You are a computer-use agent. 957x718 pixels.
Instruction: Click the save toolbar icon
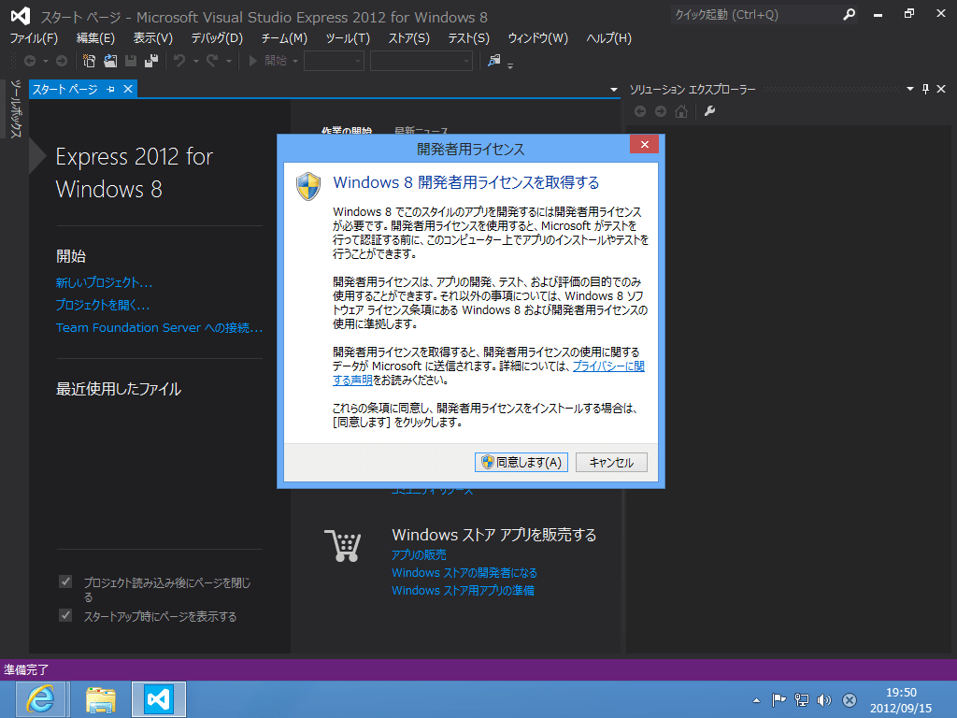point(131,61)
